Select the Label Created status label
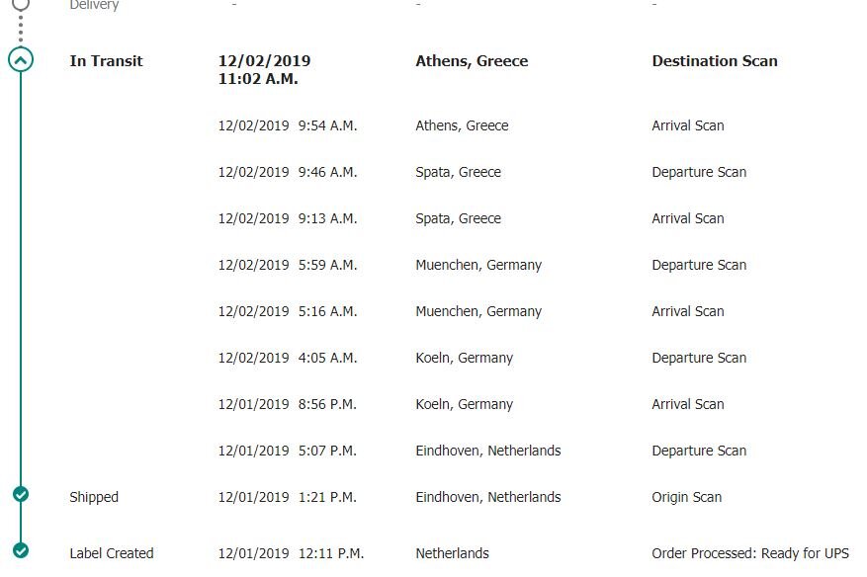The image size is (867, 577). pos(112,553)
